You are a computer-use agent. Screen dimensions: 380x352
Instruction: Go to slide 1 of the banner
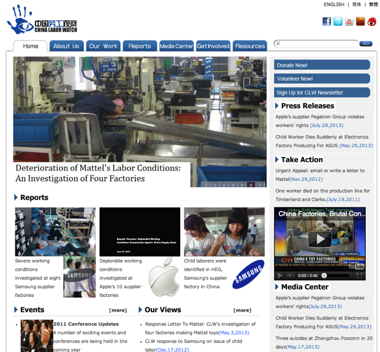point(206,185)
